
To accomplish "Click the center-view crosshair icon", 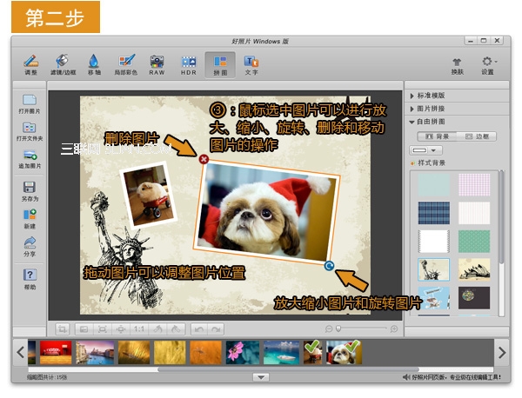I will point(121,329).
